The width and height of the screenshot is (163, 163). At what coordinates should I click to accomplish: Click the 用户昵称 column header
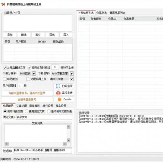pos(21,42)
